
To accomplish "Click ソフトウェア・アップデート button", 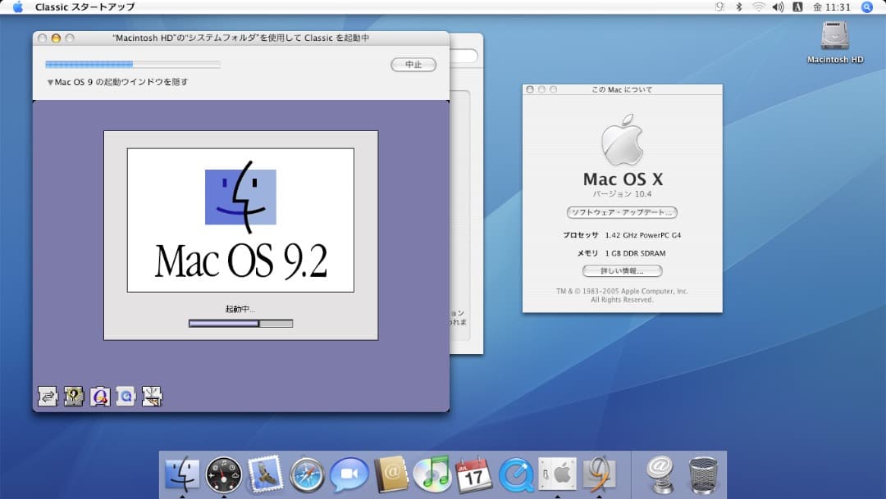I will 622,212.
